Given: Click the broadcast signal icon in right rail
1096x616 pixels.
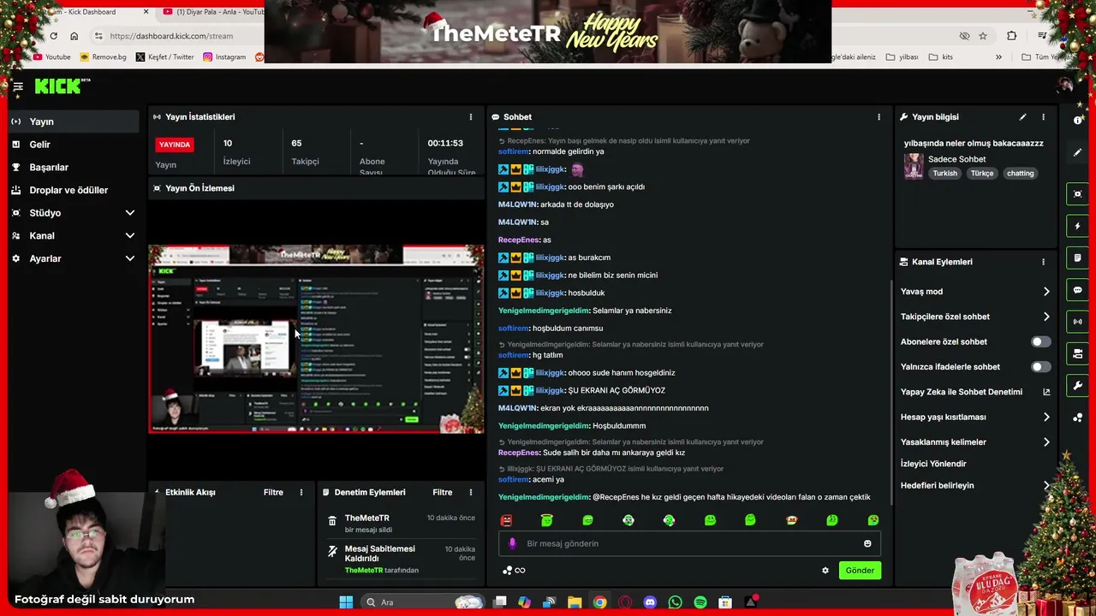Looking at the screenshot, I should pyautogui.click(x=1078, y=322).
